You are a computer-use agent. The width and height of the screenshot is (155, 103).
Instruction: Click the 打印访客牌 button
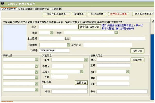[x=97, y=14]
